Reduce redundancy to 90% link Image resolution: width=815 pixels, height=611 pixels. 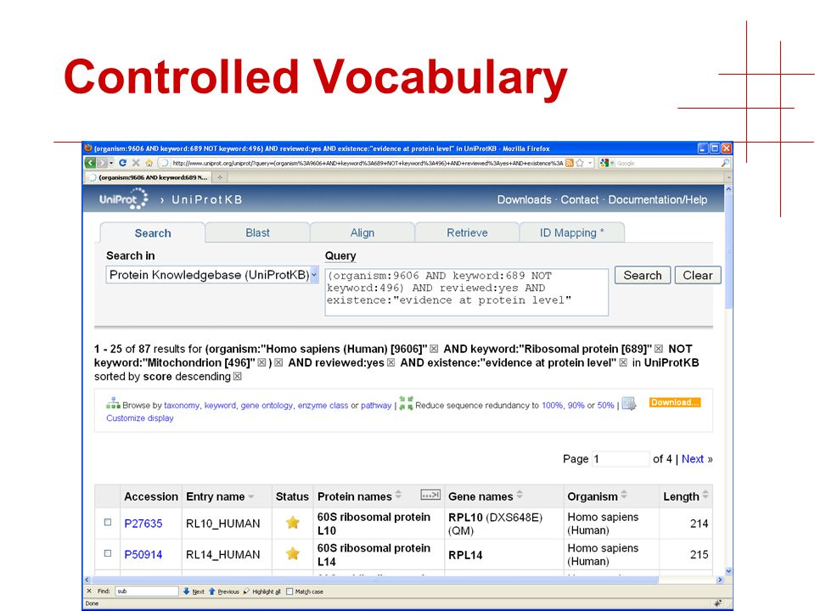pyautogui.click(x=576, y=406)
